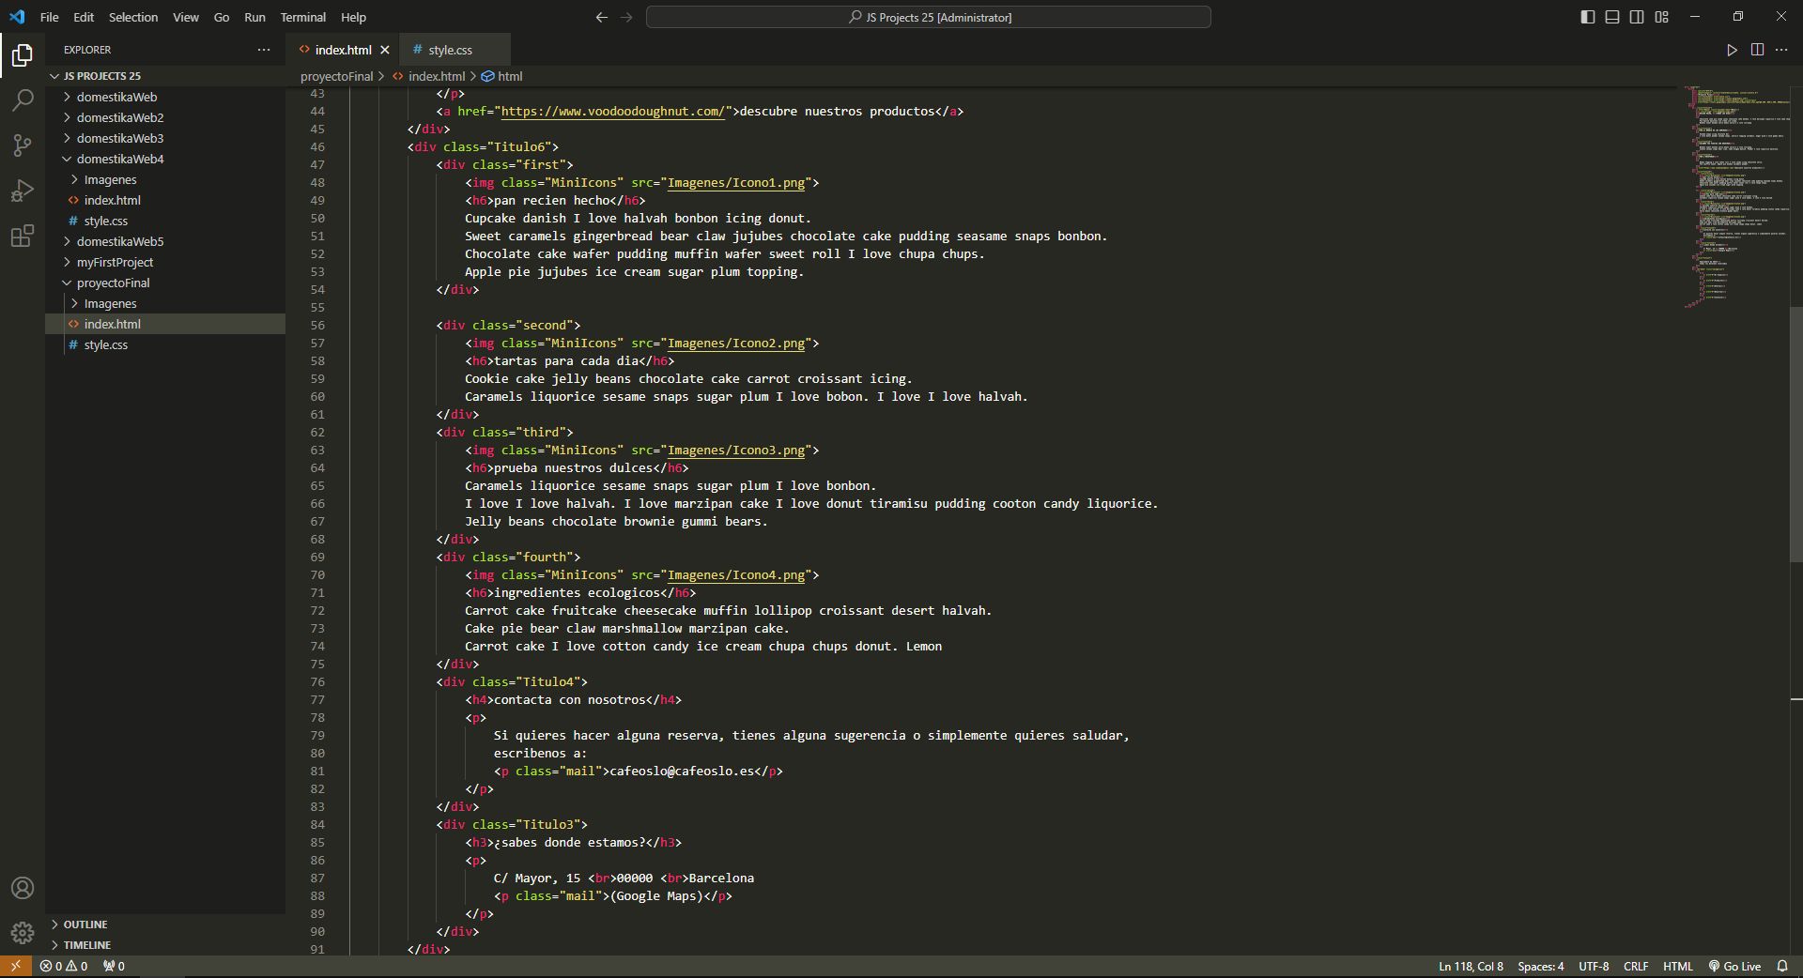Collapse the JS PROJECTS 25 root folder
The image size is (1803, 978).
point(165,76)
